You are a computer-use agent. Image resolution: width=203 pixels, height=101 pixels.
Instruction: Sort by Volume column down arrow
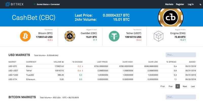(63, 62)
